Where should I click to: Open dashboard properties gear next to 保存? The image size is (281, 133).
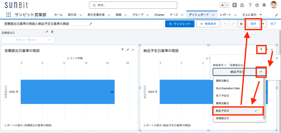pos(241,24)
